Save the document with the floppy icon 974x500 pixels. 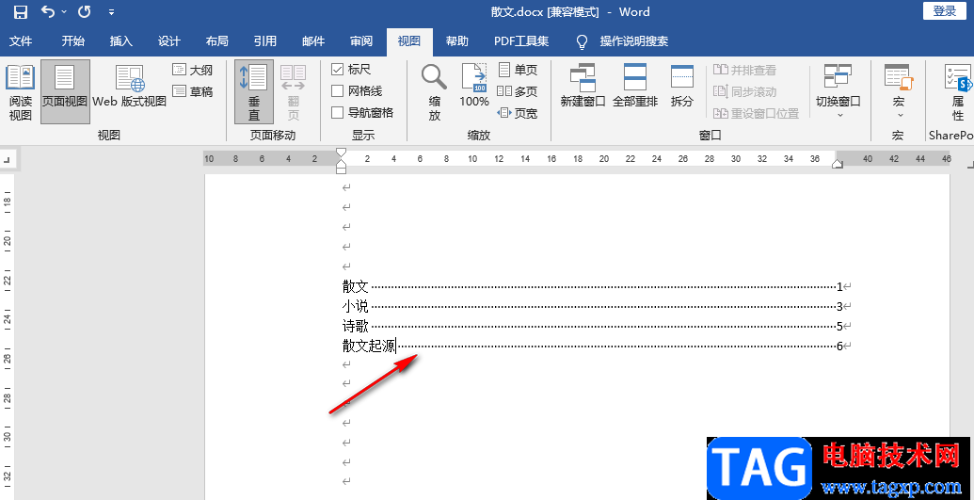pyautogui.click(x=21, y=12)
